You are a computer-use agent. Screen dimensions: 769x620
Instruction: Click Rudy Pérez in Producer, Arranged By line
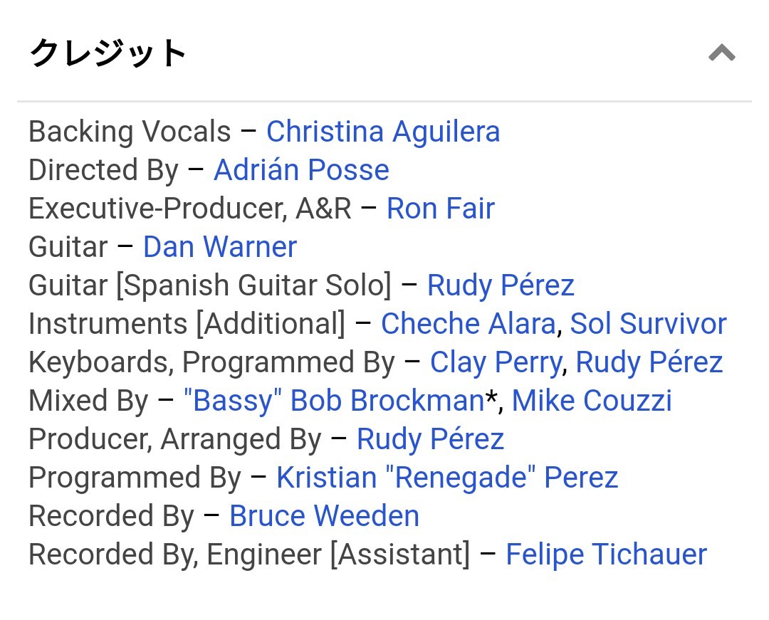pyautogui.click(x=430, y=438)
